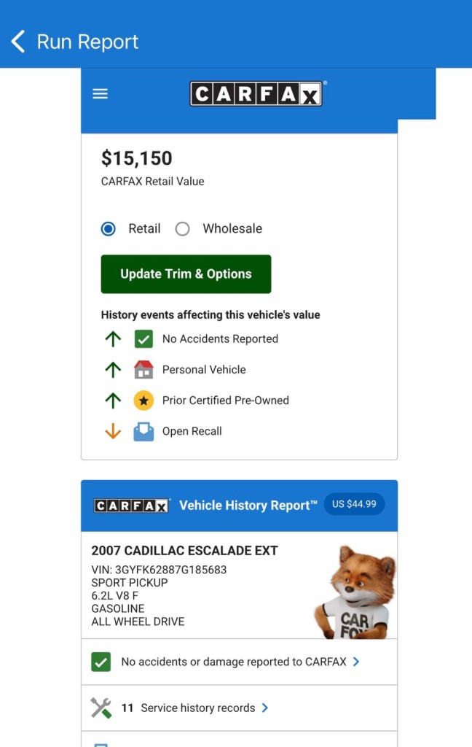Select the Retail radio button
Viewport: 472px width, 747px height.
click(x=109, y=229)
